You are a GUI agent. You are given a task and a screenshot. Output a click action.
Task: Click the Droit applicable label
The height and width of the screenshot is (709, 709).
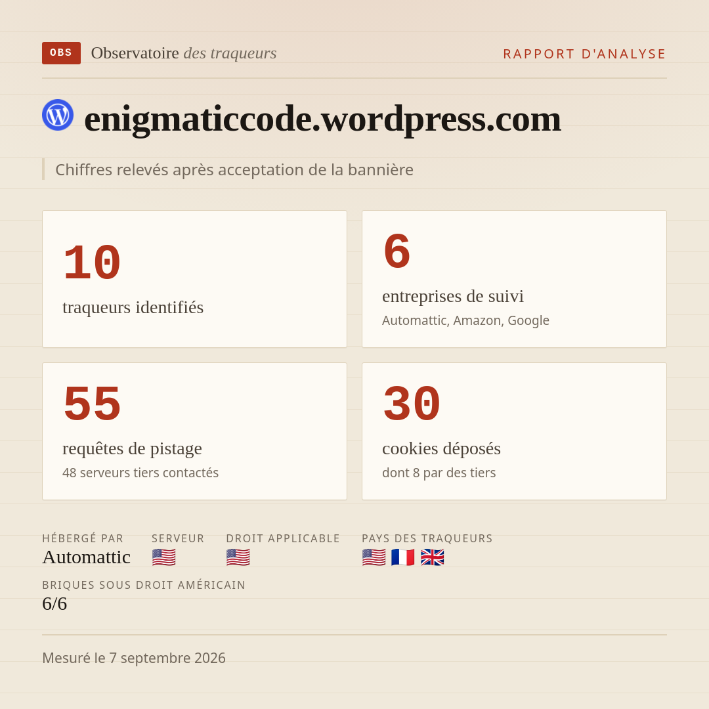[283, 538]
